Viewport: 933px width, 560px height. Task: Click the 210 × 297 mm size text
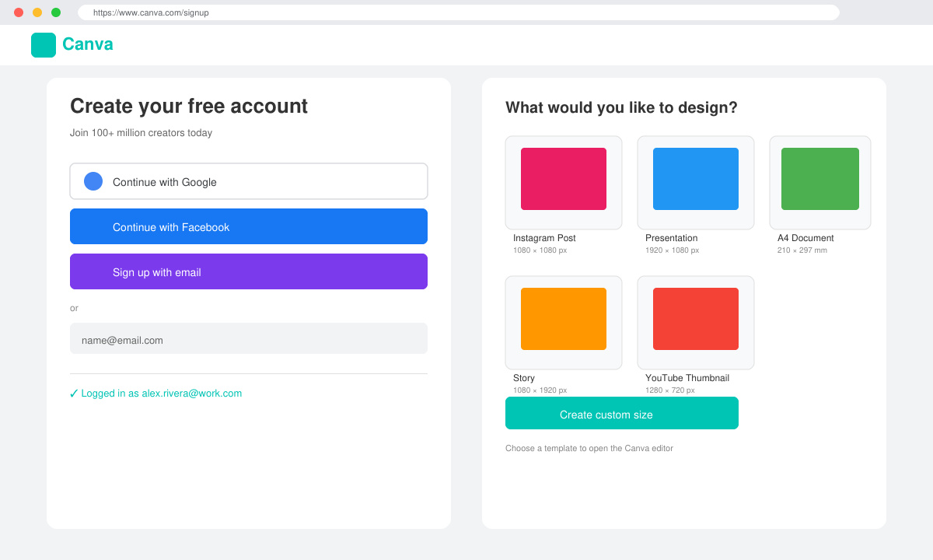[802, 250]
